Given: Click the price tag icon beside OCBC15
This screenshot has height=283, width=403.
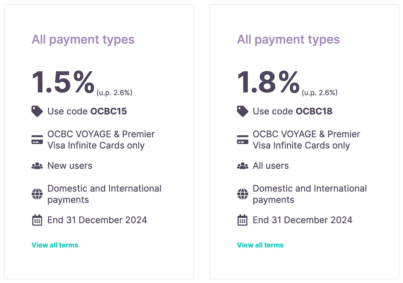Looking at the screenshot, I should (x=37, y=111).
